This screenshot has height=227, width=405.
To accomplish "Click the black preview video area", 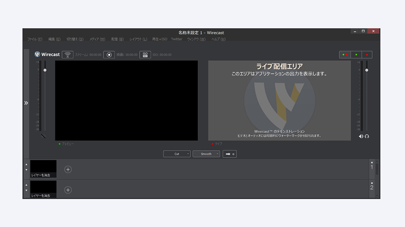I will (126, 101).
